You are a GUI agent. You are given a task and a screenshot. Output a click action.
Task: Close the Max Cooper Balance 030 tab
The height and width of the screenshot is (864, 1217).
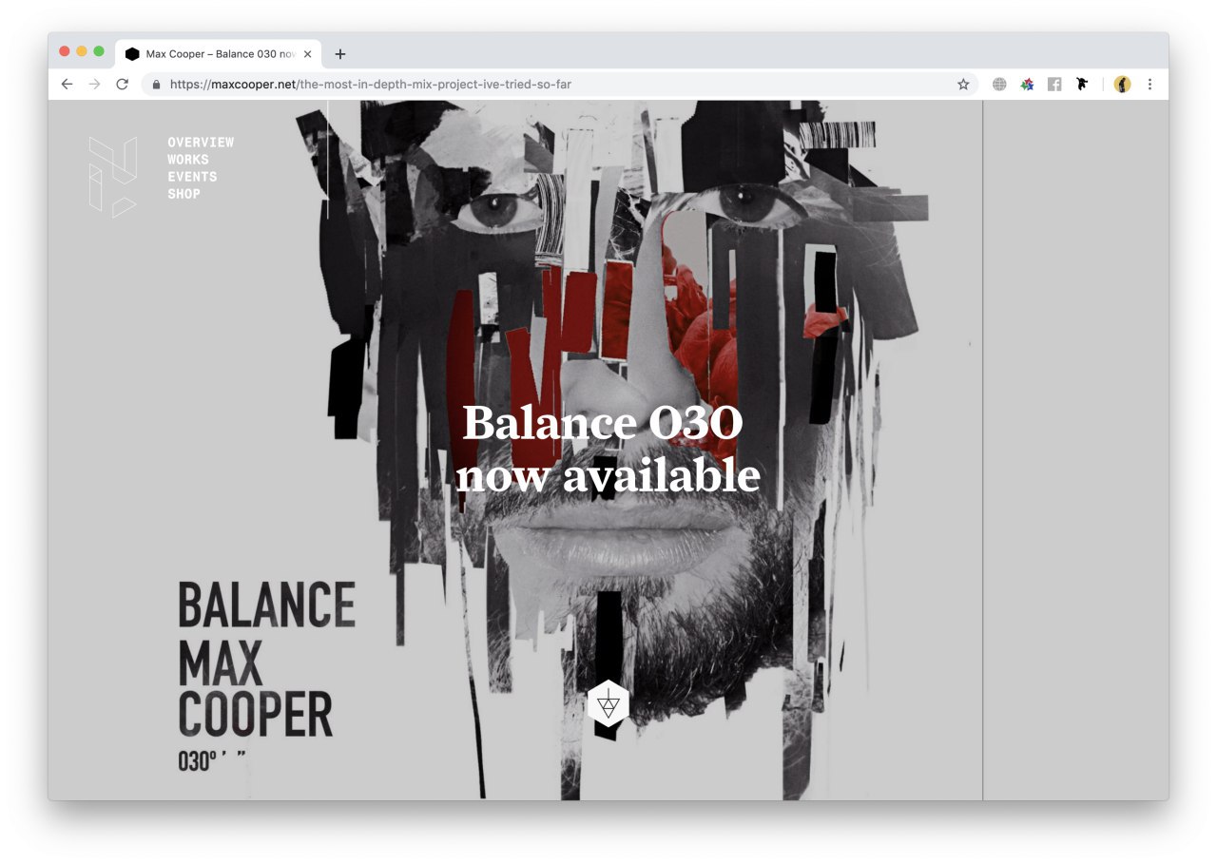[x=307, y=54]
